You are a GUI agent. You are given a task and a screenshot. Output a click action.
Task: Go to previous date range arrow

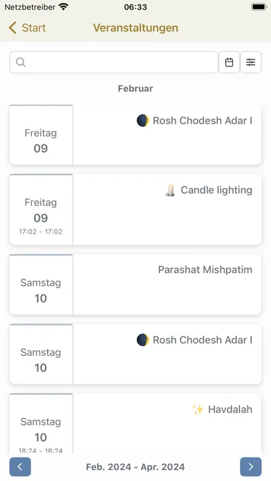click(20, 467)
